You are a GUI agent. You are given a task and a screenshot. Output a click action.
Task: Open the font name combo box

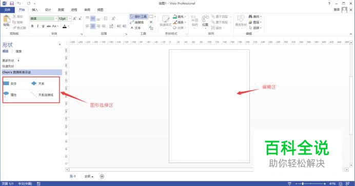click(x=44, y=18)
